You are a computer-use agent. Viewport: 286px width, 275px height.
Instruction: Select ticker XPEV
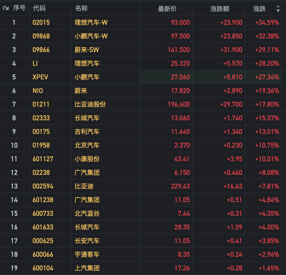point(40,77)
